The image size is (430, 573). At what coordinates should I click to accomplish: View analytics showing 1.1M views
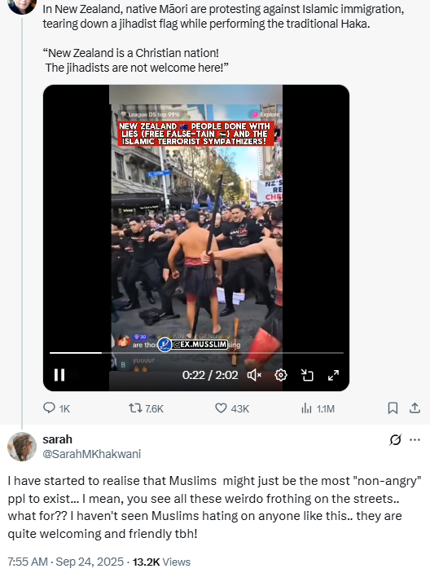[318, 408]
